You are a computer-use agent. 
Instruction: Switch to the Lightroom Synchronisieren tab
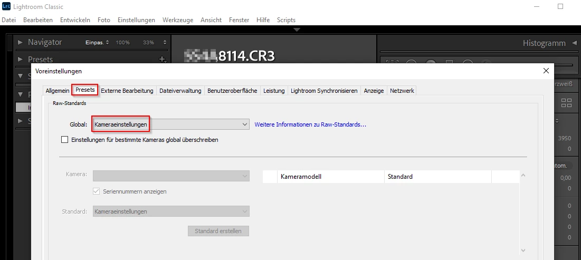click(324, 91)
